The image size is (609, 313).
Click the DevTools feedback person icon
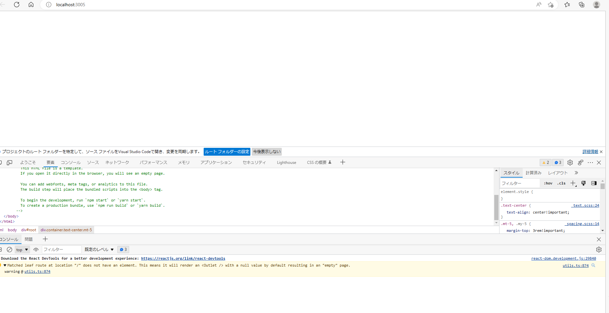click(x=581, y=163)
